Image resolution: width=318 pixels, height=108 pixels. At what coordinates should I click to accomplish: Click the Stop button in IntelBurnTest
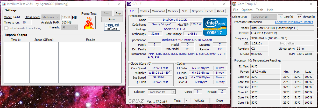tap(118, 13)
